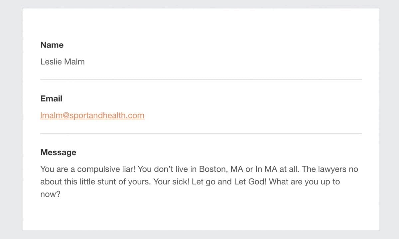This screenshot has height=239, width=399.
Task: Select the "Leslie Malm" name text
Action: (x=63, y=61)
